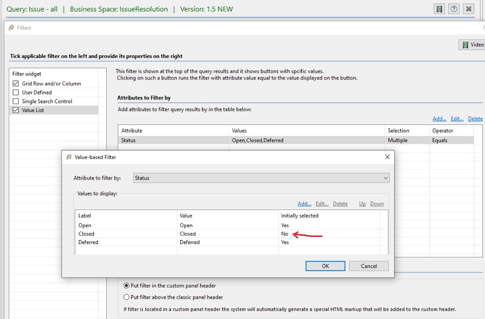Click the Initially selected column header
The image size is (485, 319).
coord(329,216)
